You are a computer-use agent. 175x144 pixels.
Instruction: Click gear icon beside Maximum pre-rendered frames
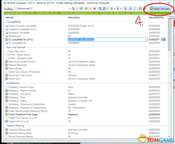pos(6,62)
